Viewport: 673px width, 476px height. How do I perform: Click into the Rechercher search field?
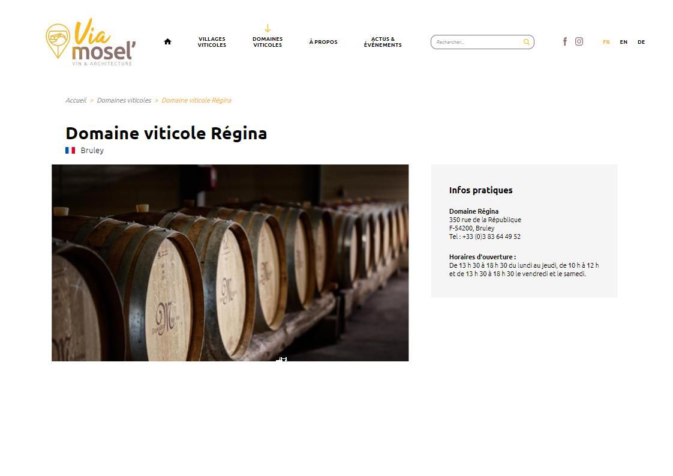pos(477,42)
